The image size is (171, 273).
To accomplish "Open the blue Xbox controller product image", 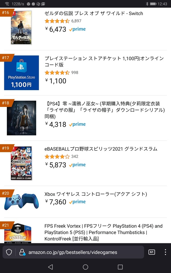I will 21,202.
